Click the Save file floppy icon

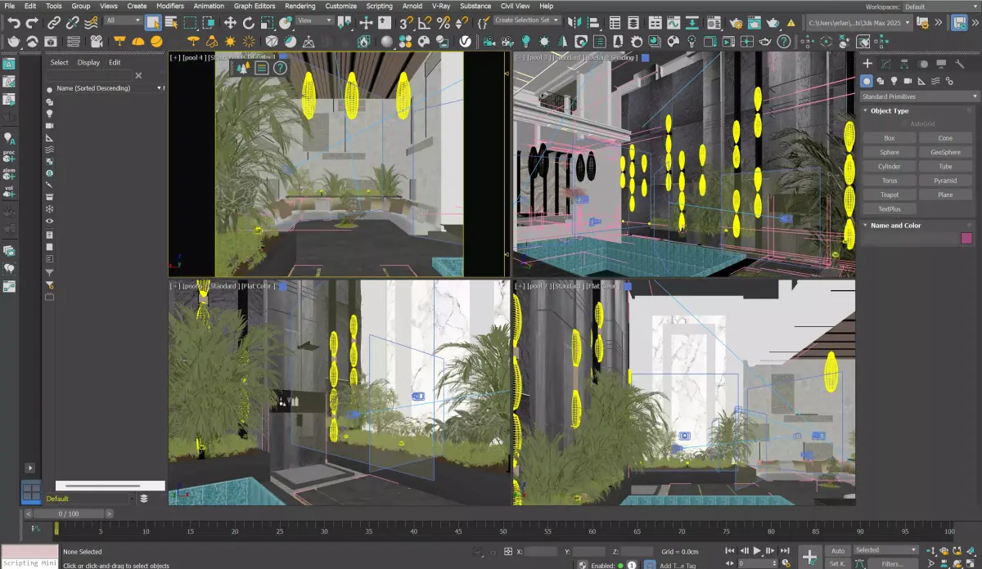coord(959,23)
